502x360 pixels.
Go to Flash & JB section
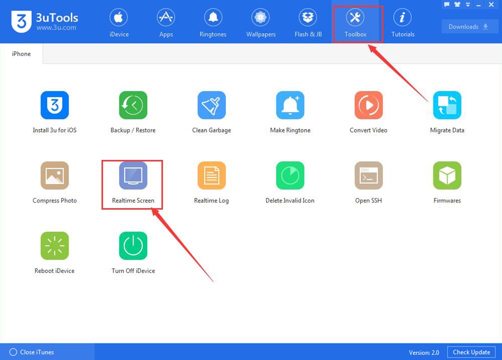308,23
